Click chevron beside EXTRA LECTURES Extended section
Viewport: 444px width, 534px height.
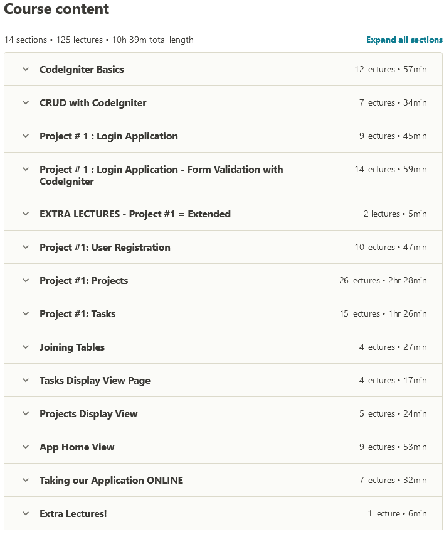(26, 214)
